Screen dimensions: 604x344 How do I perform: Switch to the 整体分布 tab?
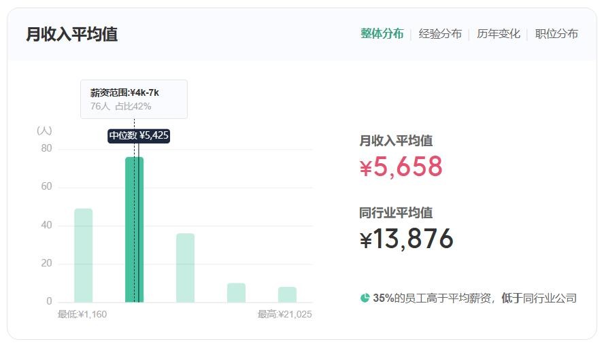382,34
